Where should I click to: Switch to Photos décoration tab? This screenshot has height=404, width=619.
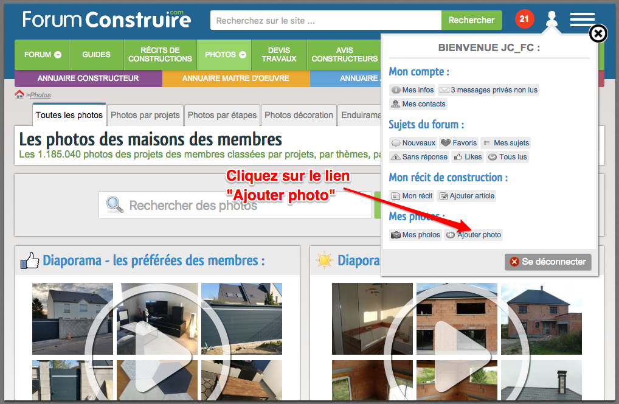coord(299,115)
